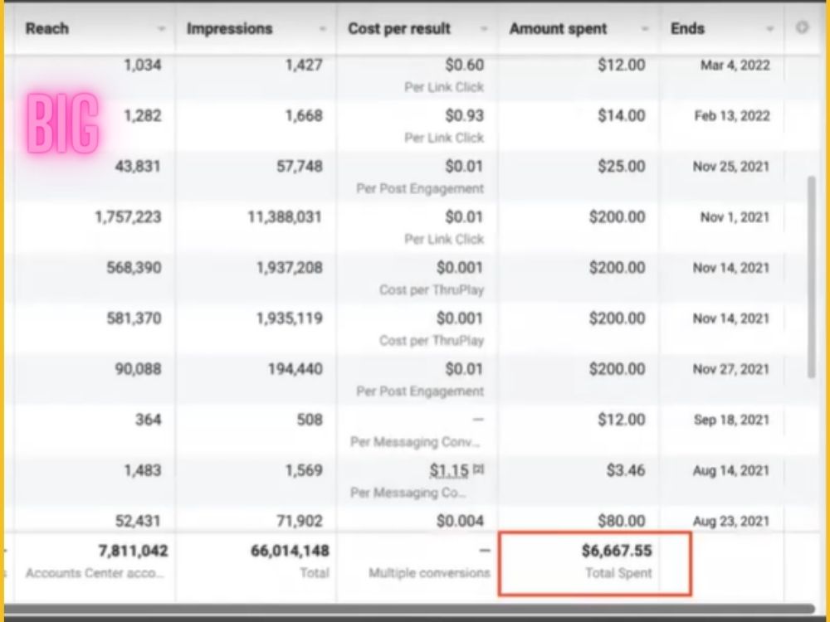Select the Nov 27, 2021 end date

[731, 369]
